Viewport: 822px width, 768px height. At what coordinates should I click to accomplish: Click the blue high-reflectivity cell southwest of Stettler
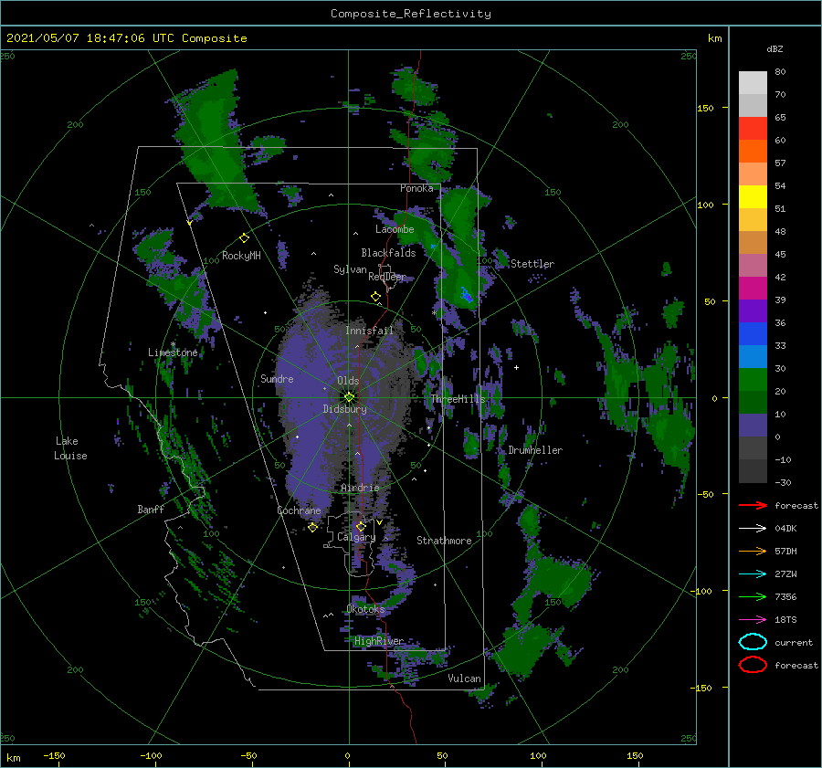pyautogui.click(x=466, y=295)
